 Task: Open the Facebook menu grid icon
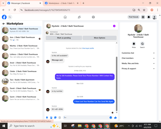(143, 17)
